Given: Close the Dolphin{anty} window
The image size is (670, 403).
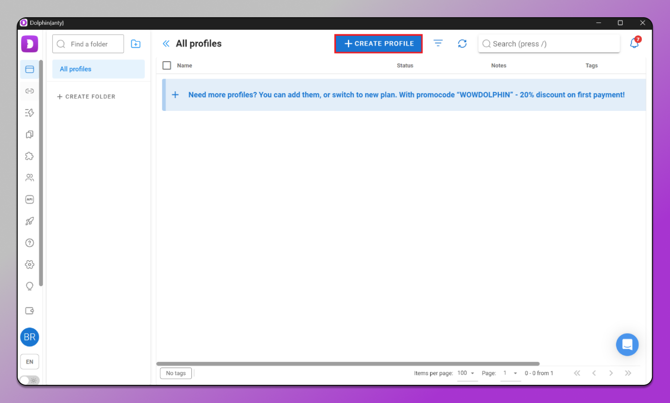Looking at the screenshot, I should 642,23.
